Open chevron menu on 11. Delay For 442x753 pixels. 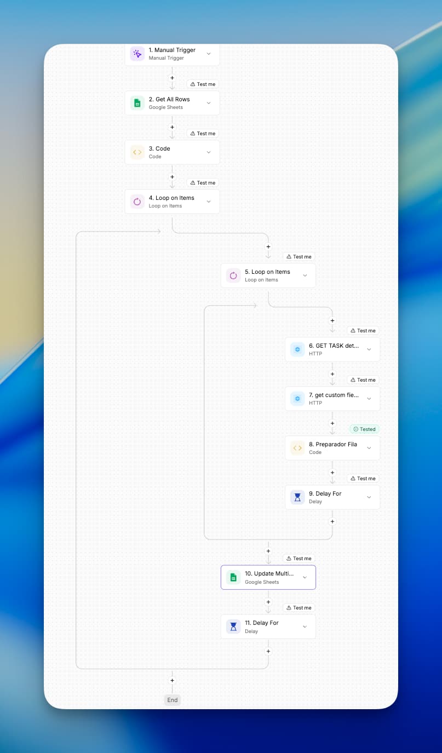(305, 626)
